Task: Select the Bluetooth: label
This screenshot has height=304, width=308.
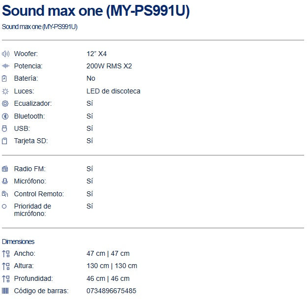Action: (x=29, y=116)
